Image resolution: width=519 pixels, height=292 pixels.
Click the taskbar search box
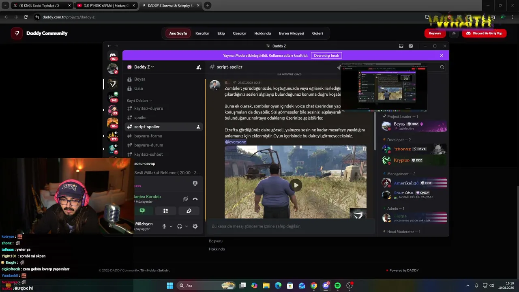pos(207,286)
